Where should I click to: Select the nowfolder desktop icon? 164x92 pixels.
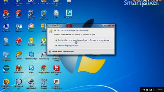[x=56, y=14]
